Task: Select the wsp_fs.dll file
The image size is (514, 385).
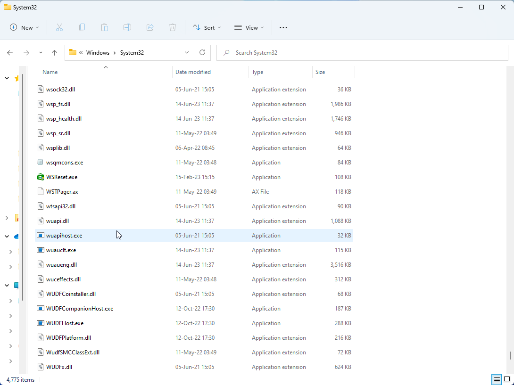Action: 194,104
